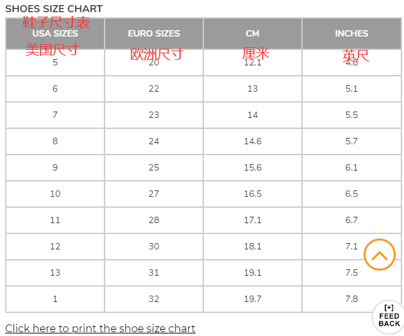Select the USA size 13 cell
Screen dimensions: 404x336
click(55, 273)
